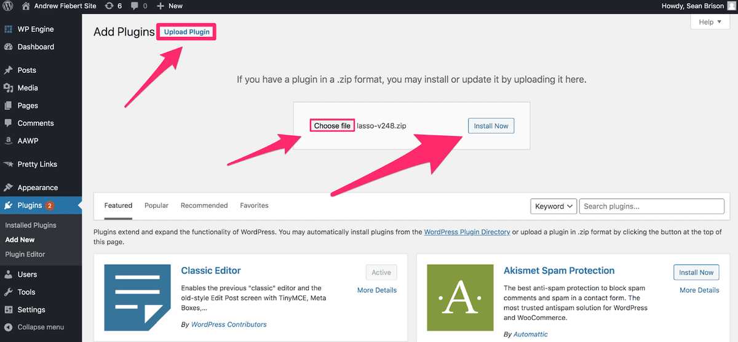The height and width of the screenshot is (342, 738).
Task: Open Posts via the pushpin icon
Action: tap(9, 70)
